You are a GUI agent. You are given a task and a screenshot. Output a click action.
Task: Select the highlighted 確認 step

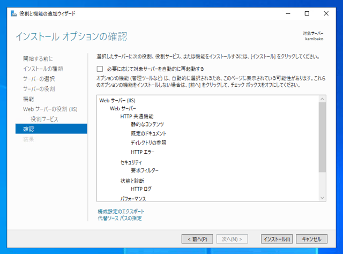[51, 129]
